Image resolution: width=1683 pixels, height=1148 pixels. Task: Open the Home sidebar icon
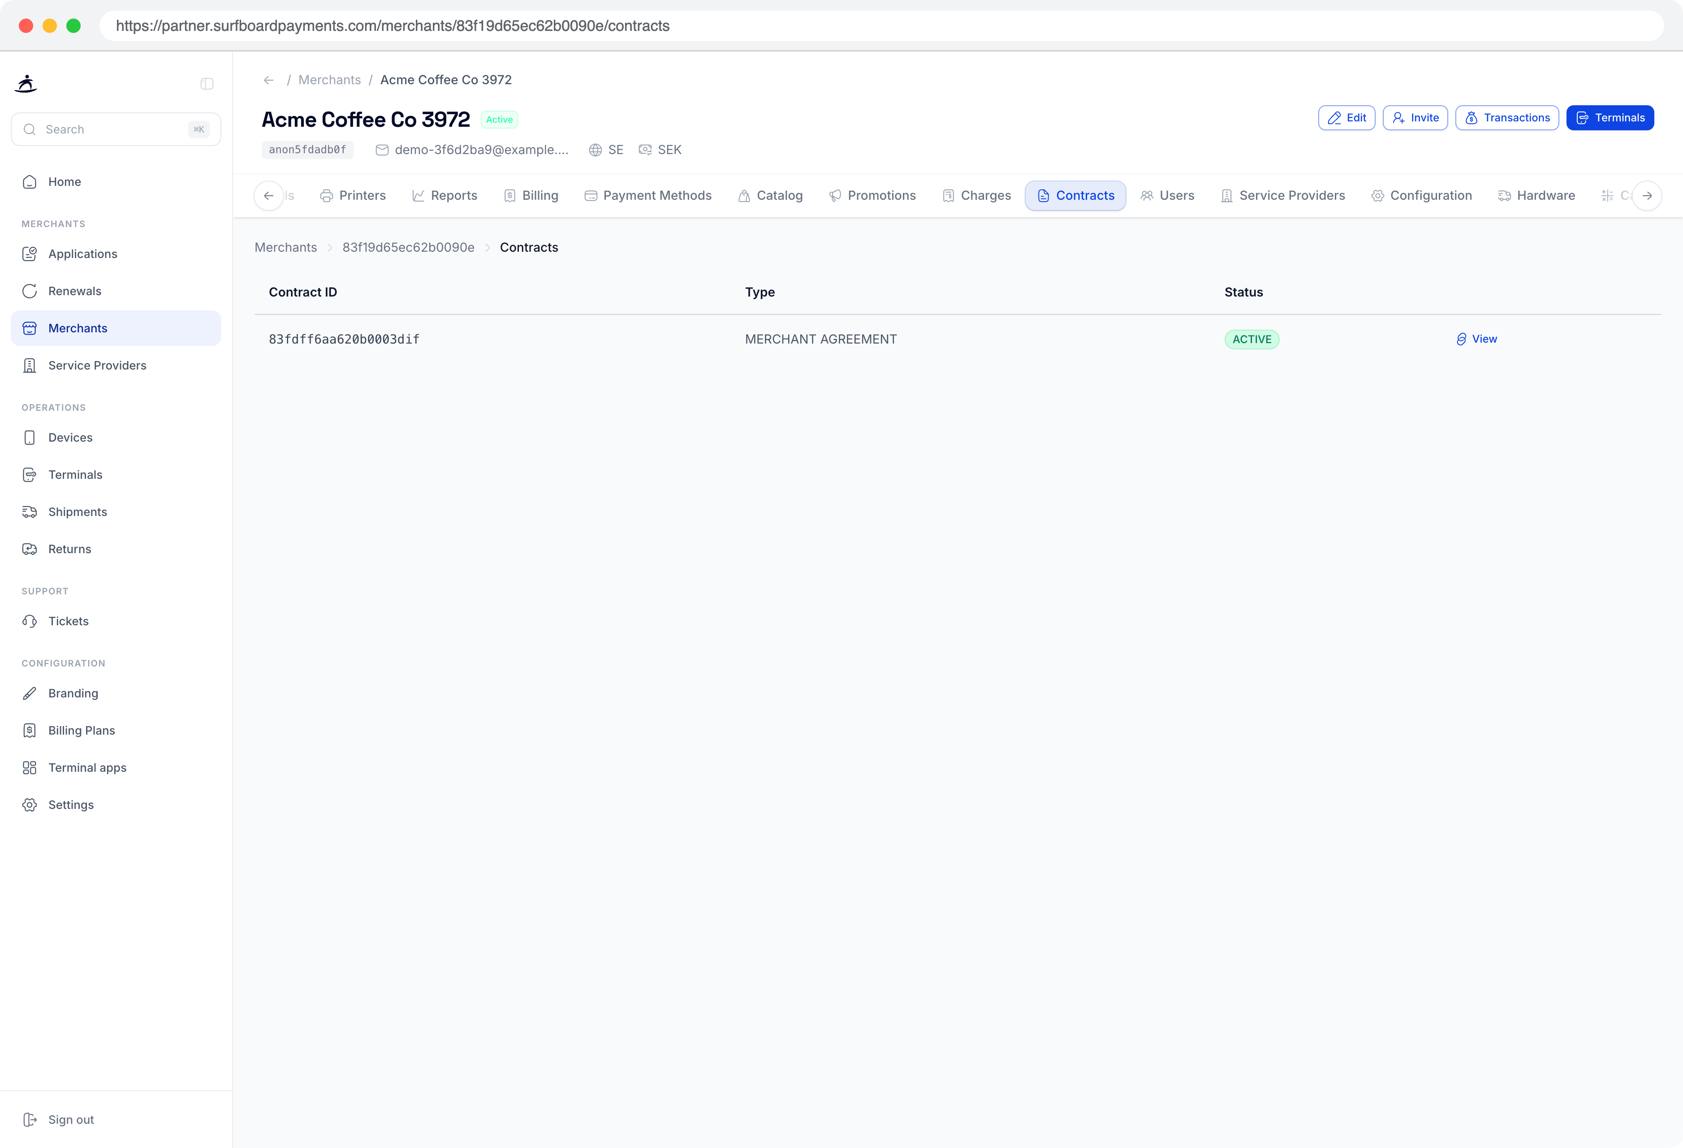coord(30,182)
